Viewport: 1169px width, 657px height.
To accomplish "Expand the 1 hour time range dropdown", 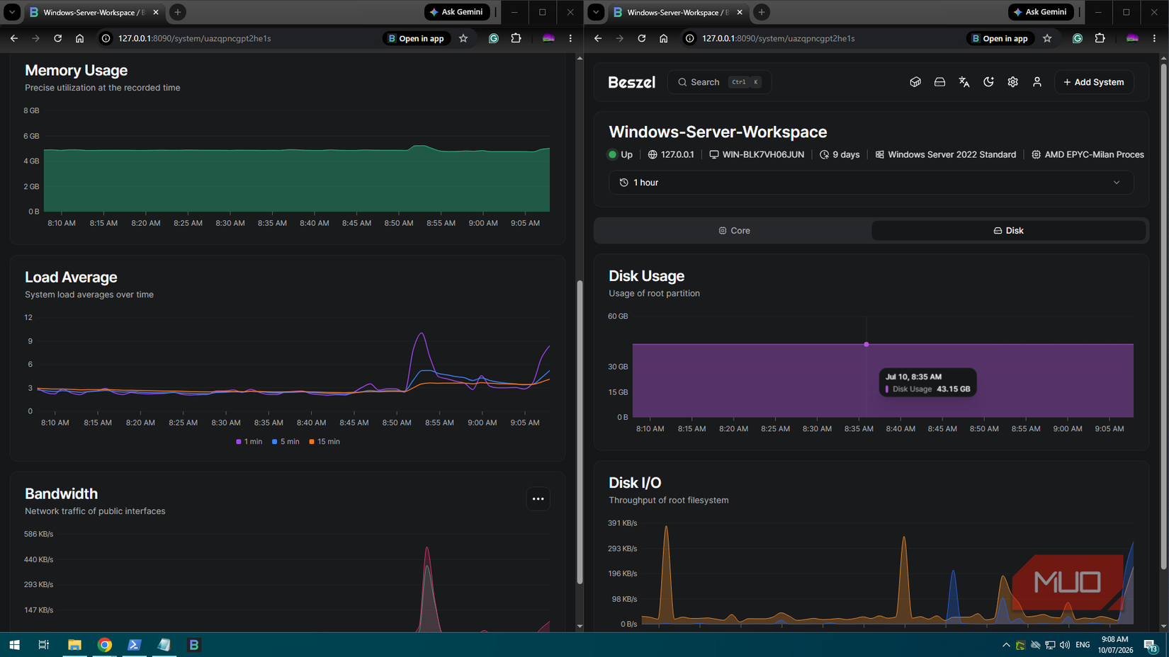I will click(871, 183).
